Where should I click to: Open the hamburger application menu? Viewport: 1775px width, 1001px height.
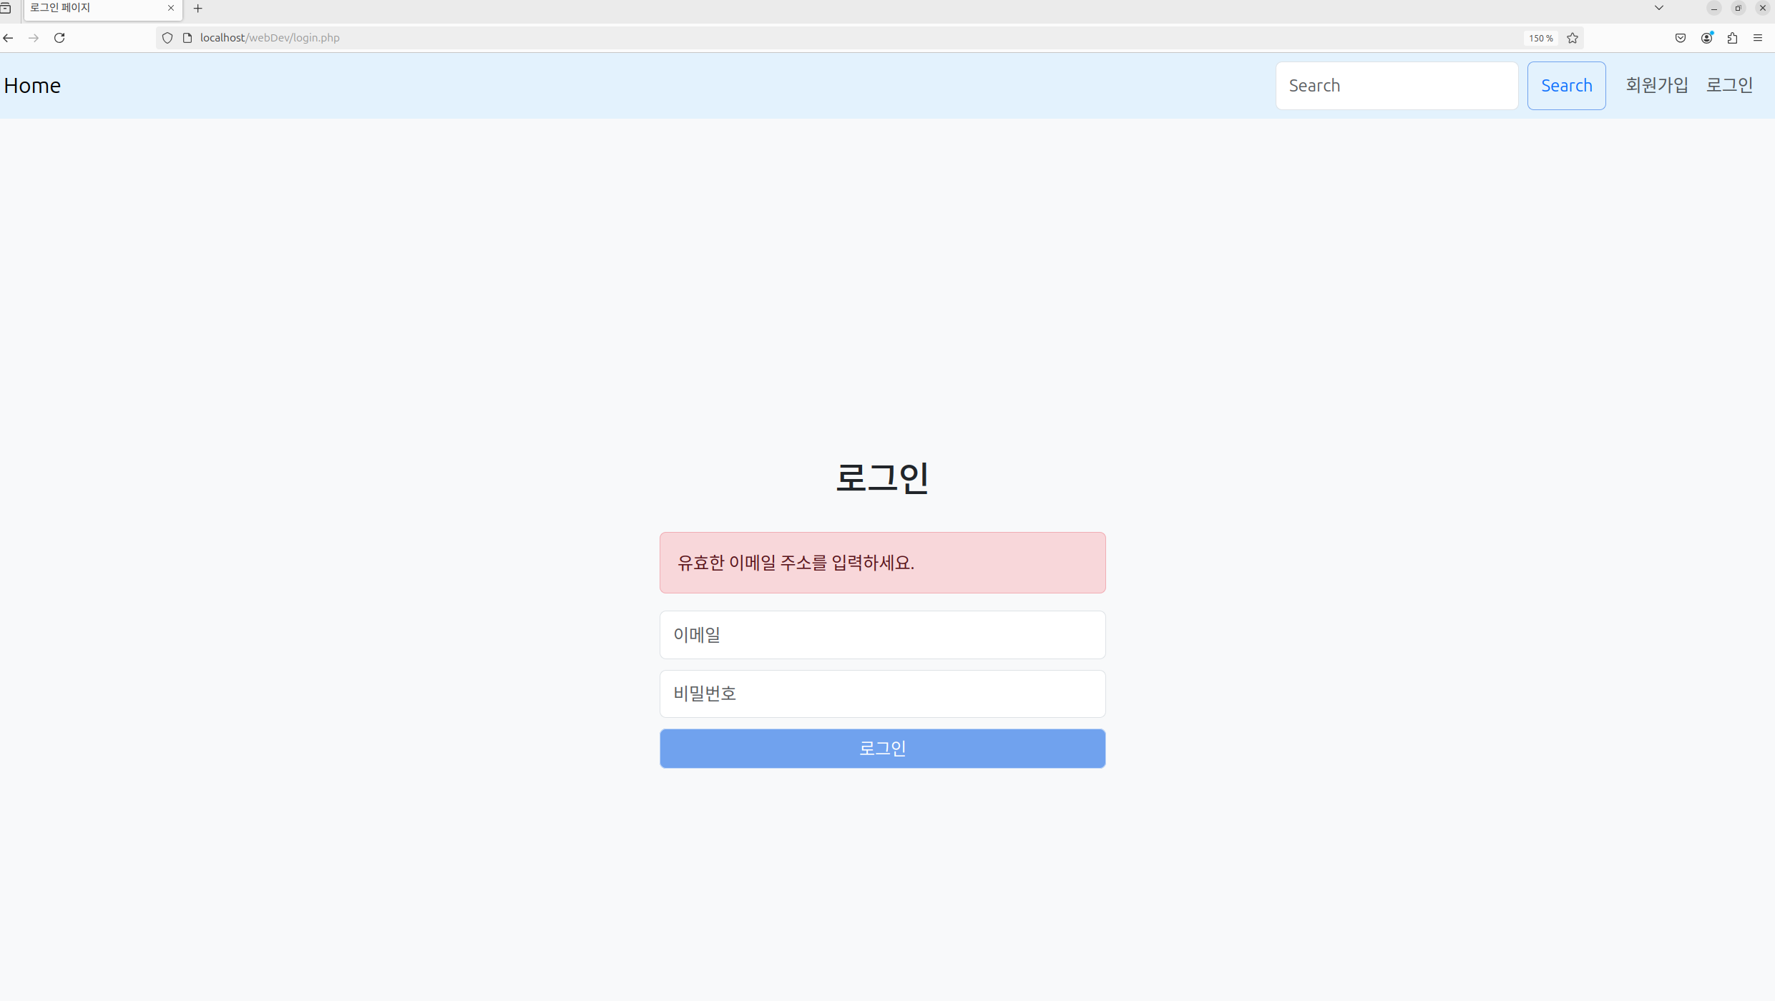(x=1758, y=37)
